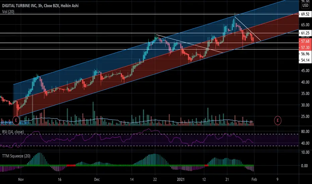Click the TTM Squeeze 10.00 scale value
The width and height of the screenshot is (312, 184).
[305, 152]
